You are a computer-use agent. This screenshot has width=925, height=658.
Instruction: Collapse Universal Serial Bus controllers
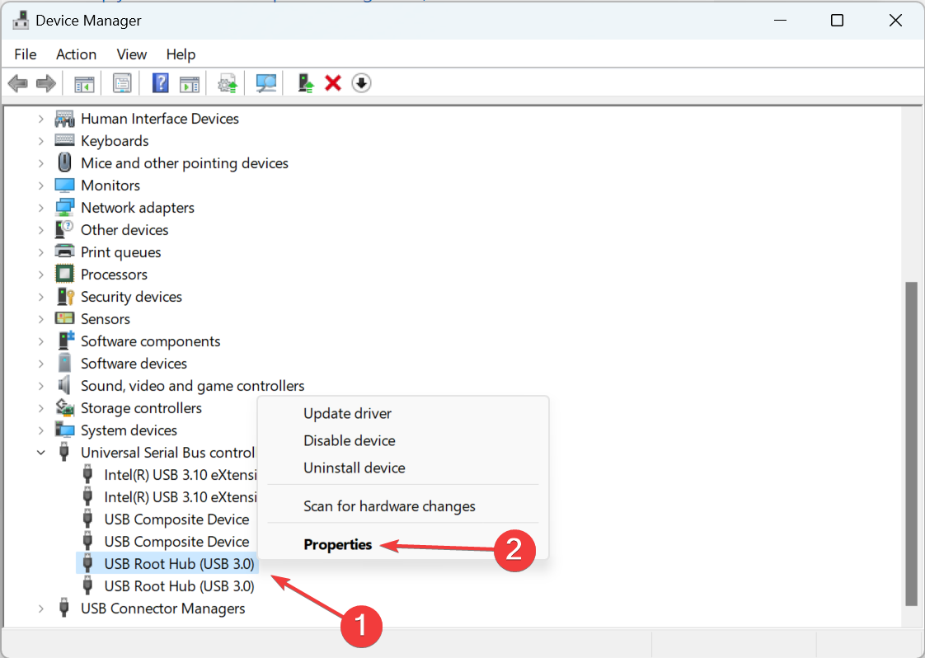pos(41,452)
